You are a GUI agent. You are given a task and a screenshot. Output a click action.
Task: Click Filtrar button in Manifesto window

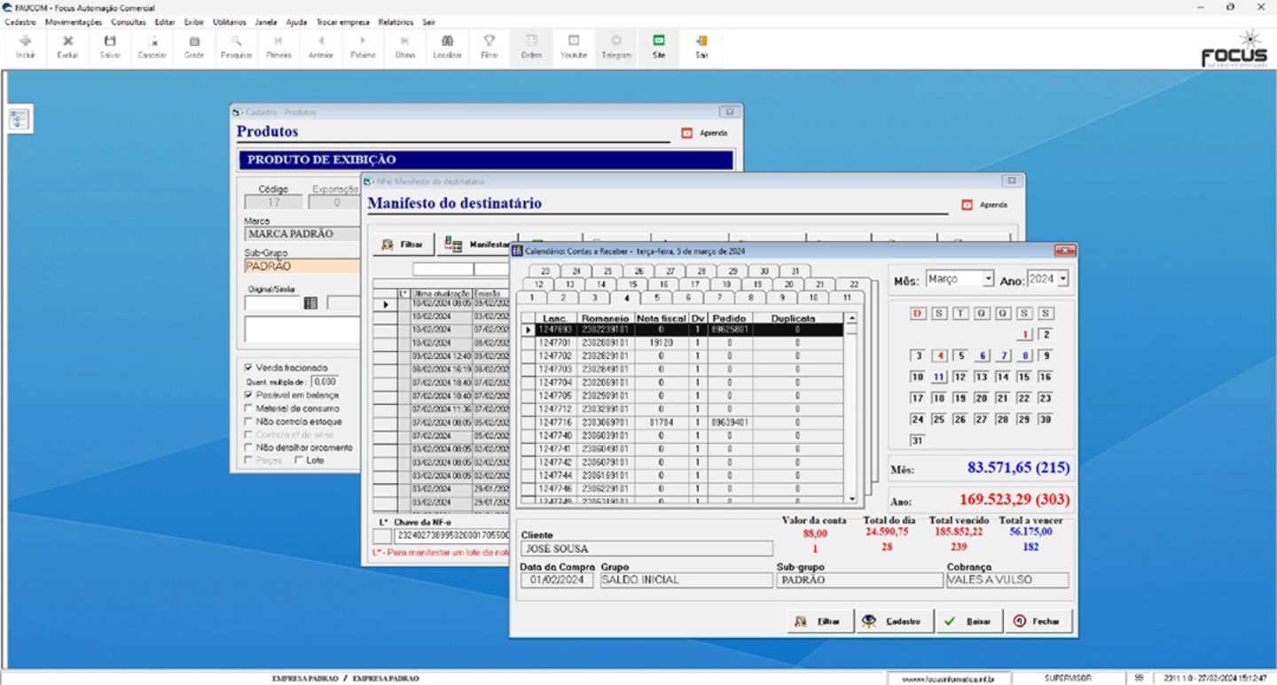pos(402,245)
